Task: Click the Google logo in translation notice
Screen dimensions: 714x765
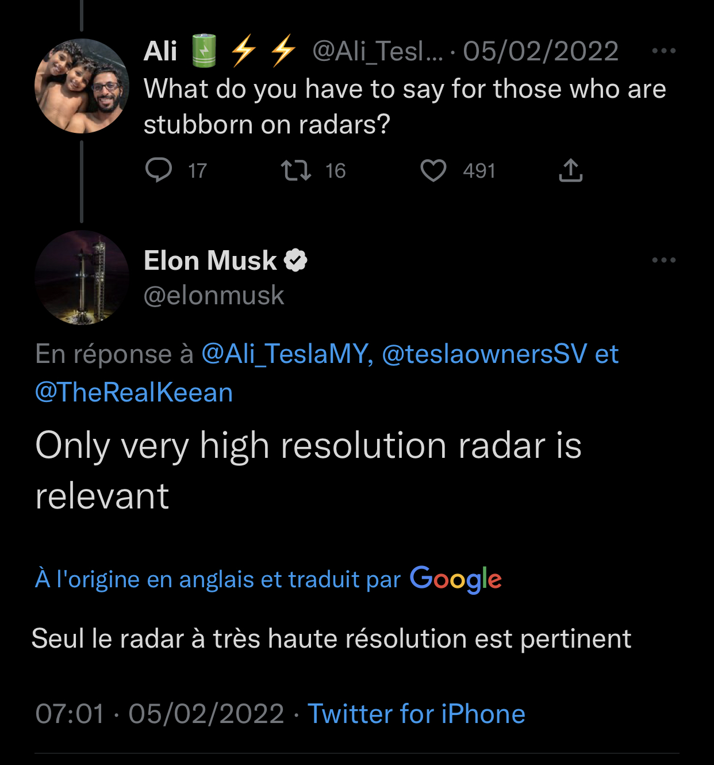Action: [456, 579]
